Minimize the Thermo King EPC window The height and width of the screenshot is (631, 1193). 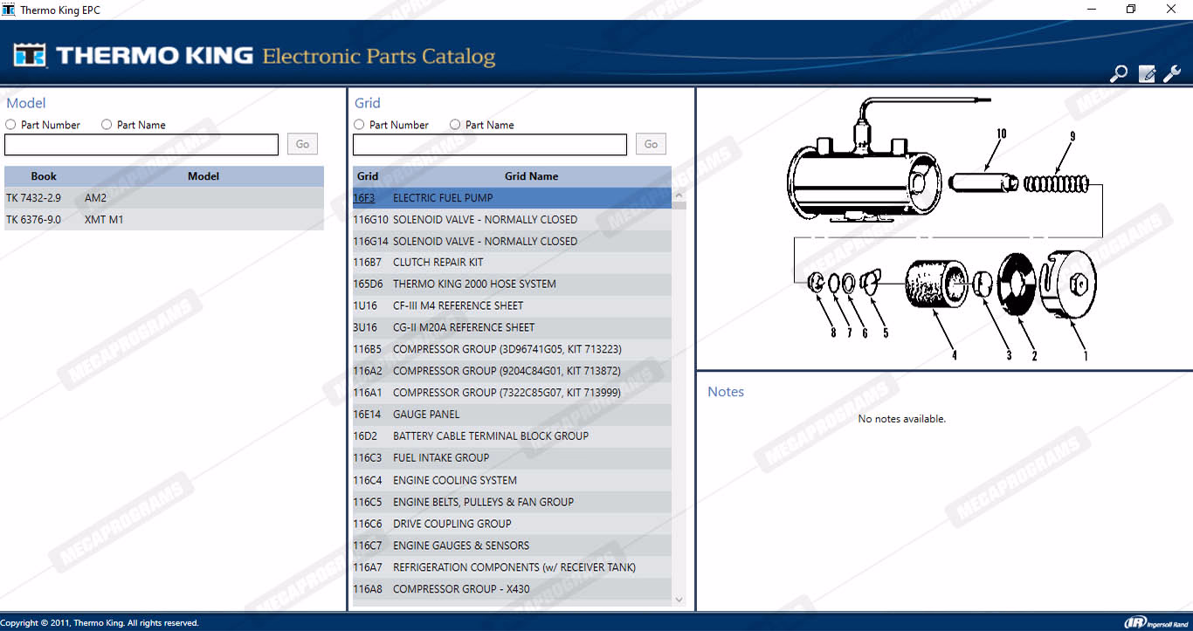(x=1091, y=10)
